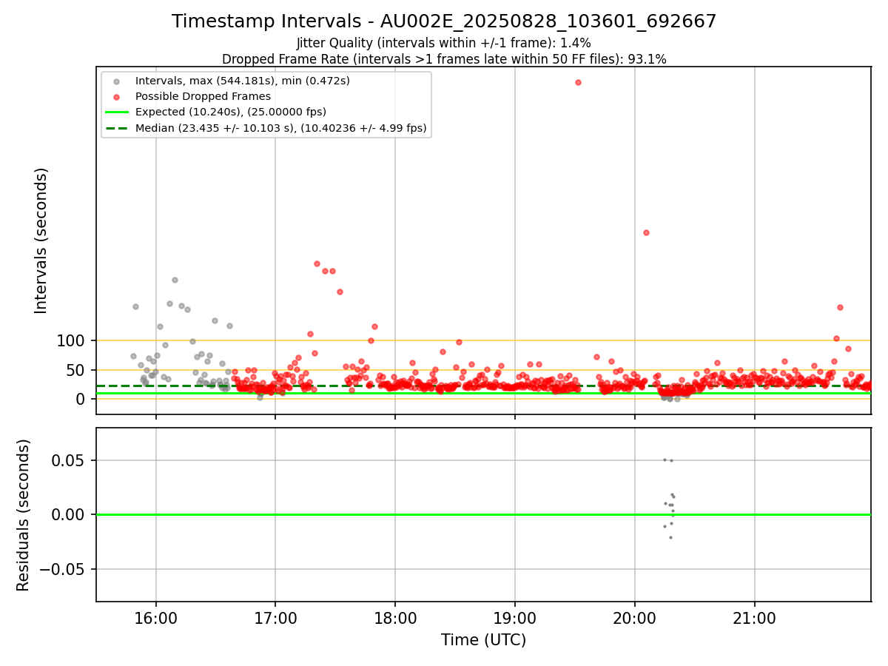Click the Intervals (seconds) y-axis label

[x=41, y=240]
